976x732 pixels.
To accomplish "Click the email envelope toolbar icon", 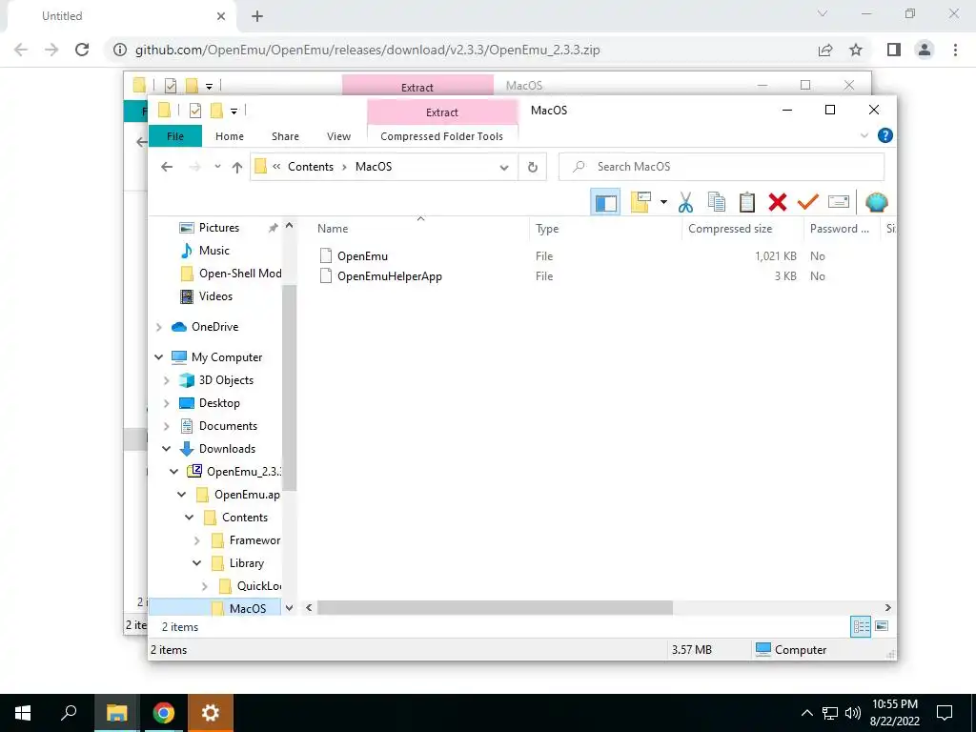I will click(839, 202).
